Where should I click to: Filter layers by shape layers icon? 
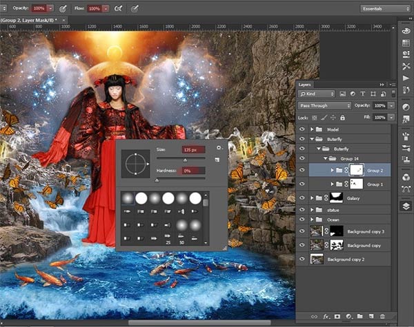373,94
